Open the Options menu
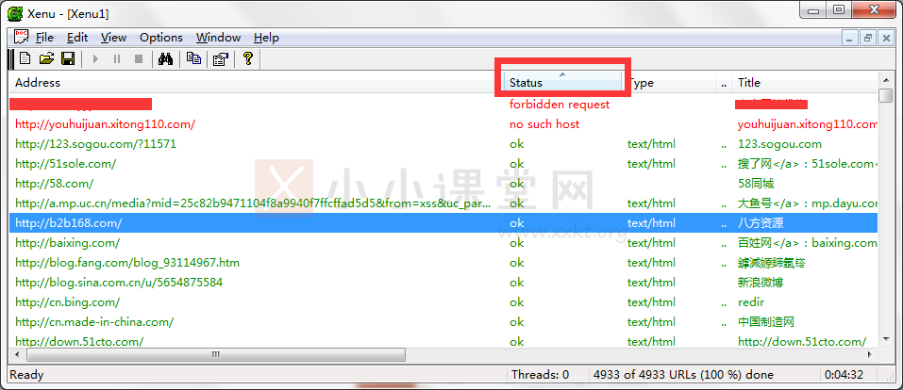Screen dimensions: 903x390 [161, 38]
